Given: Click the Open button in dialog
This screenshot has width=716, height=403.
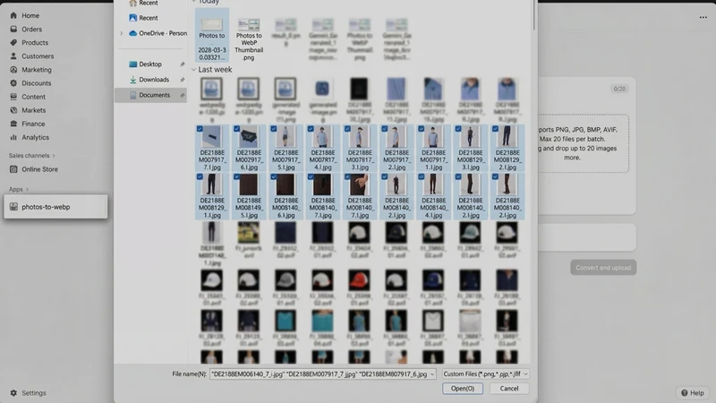Looking at the screenshot, I should point(463,389).
